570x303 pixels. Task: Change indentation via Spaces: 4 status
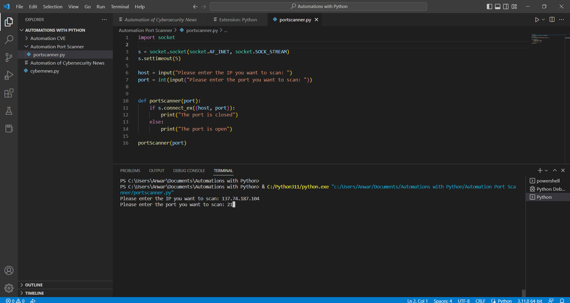[443, 301]
